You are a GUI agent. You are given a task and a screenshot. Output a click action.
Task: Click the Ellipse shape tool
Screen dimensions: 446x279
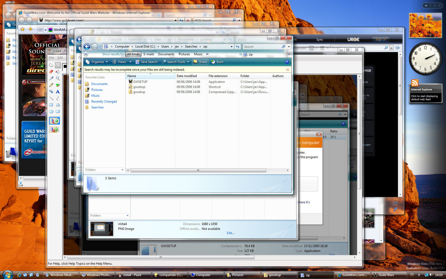point(51,112)
